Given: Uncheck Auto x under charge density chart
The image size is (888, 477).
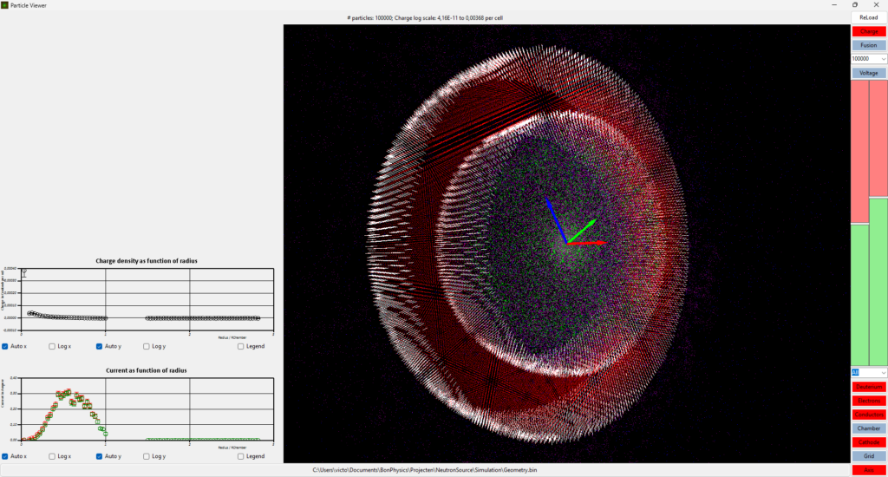Looking at the screenshot, I should click(6, 347).
